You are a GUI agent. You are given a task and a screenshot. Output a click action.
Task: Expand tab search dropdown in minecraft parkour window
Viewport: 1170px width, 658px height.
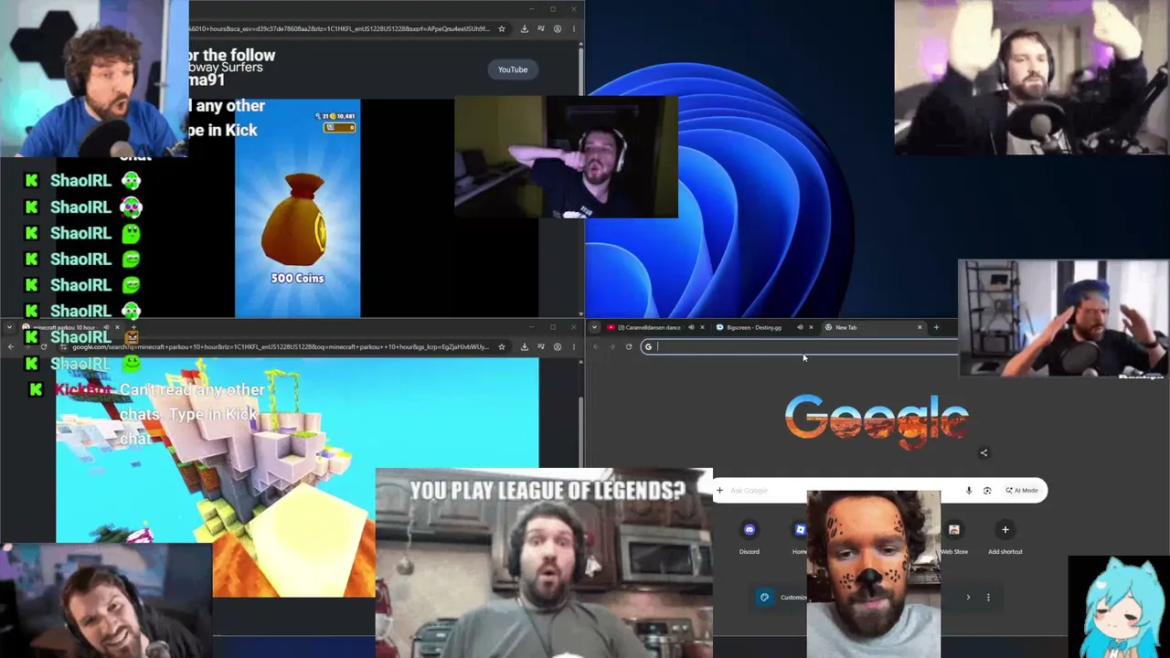[x=9, y=327]
